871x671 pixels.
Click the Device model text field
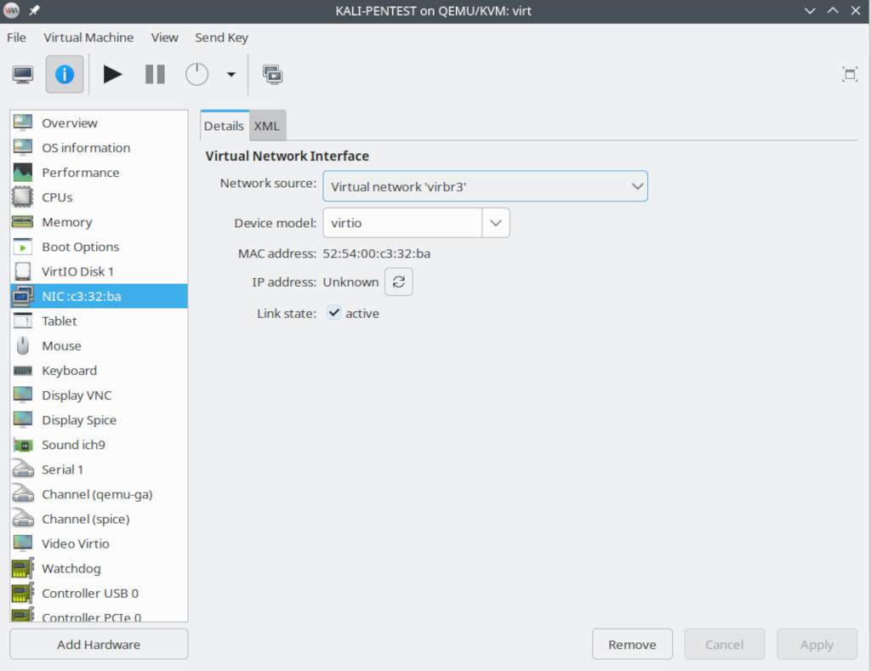tap(401, 223)
